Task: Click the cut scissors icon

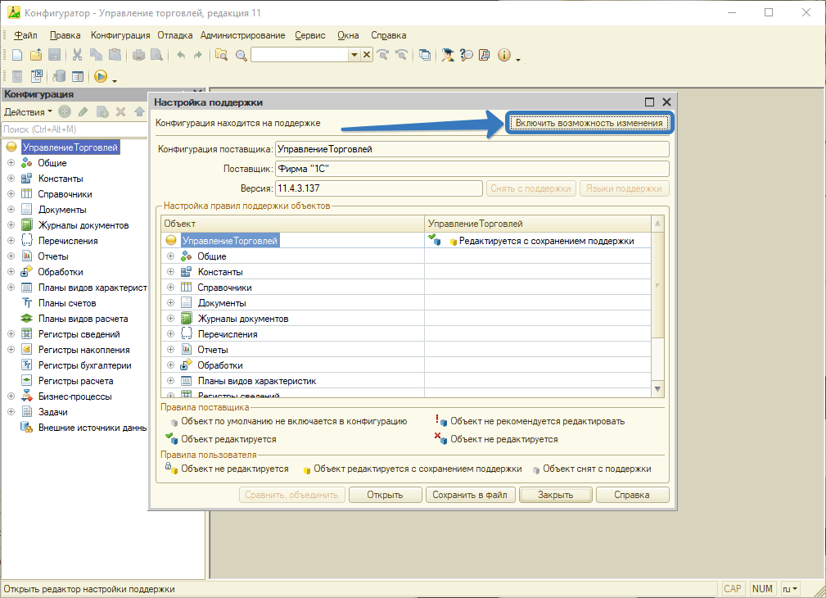Action: tap(77, 55)
